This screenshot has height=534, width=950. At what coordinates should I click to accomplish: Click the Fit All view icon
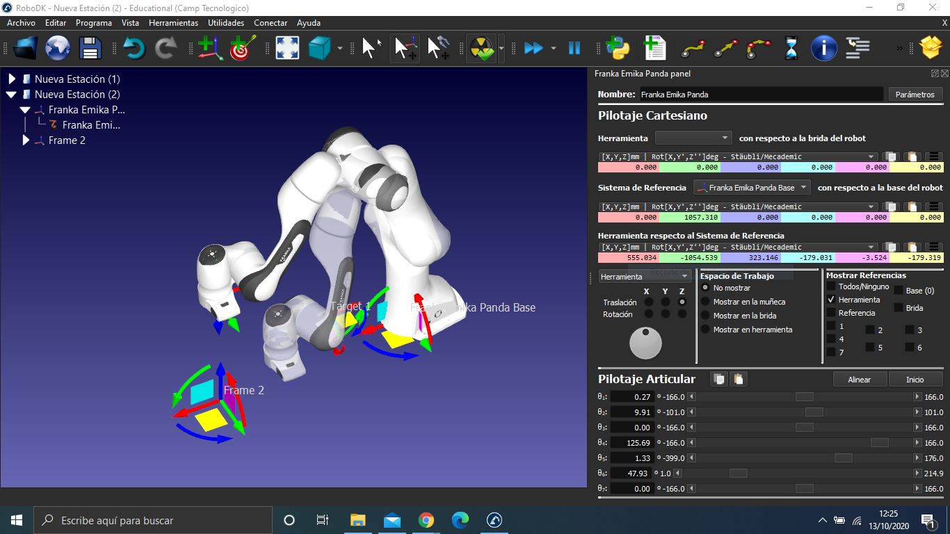pos(287,48)
